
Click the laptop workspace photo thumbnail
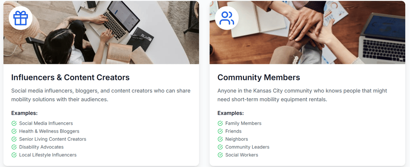pyautogui.click(x=101, y=32)
